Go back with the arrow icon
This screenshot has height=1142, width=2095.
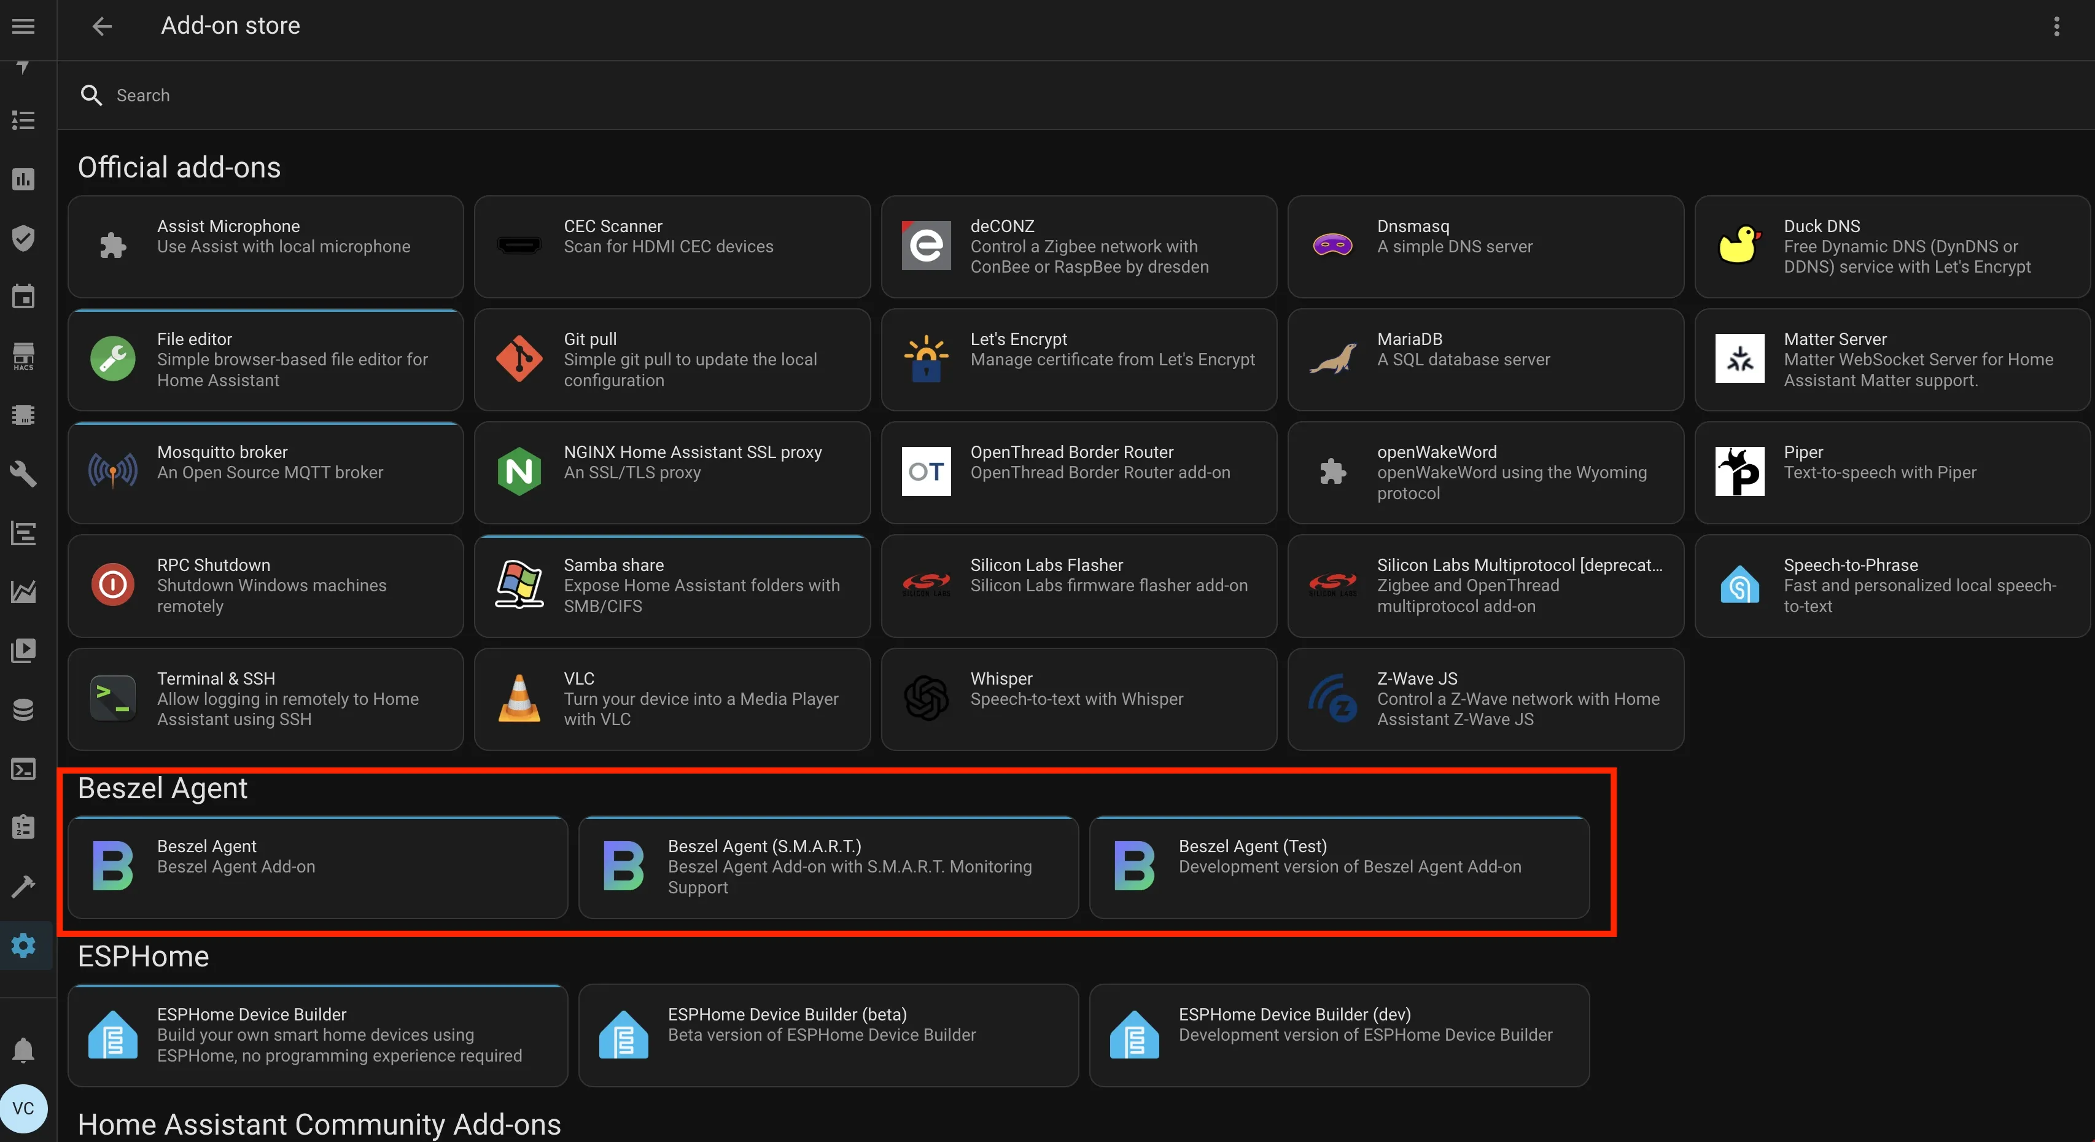coord(102,26)
